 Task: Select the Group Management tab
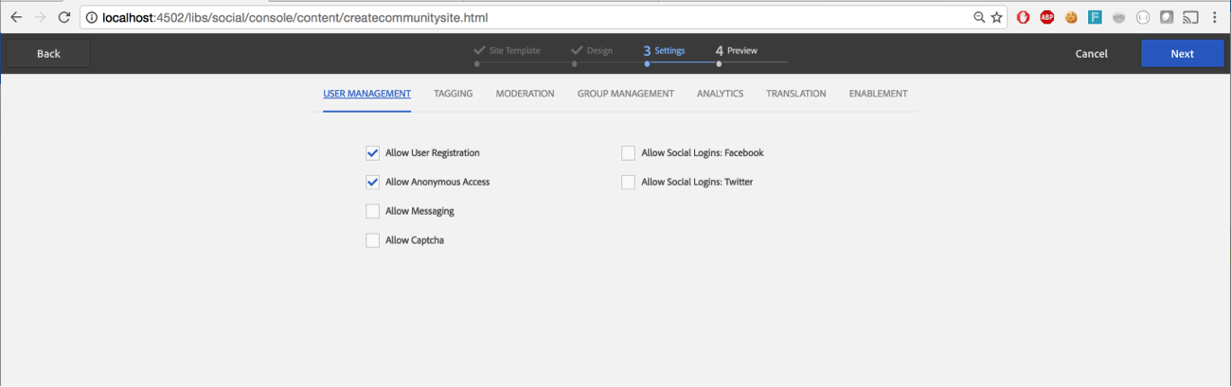click(625, 94)
